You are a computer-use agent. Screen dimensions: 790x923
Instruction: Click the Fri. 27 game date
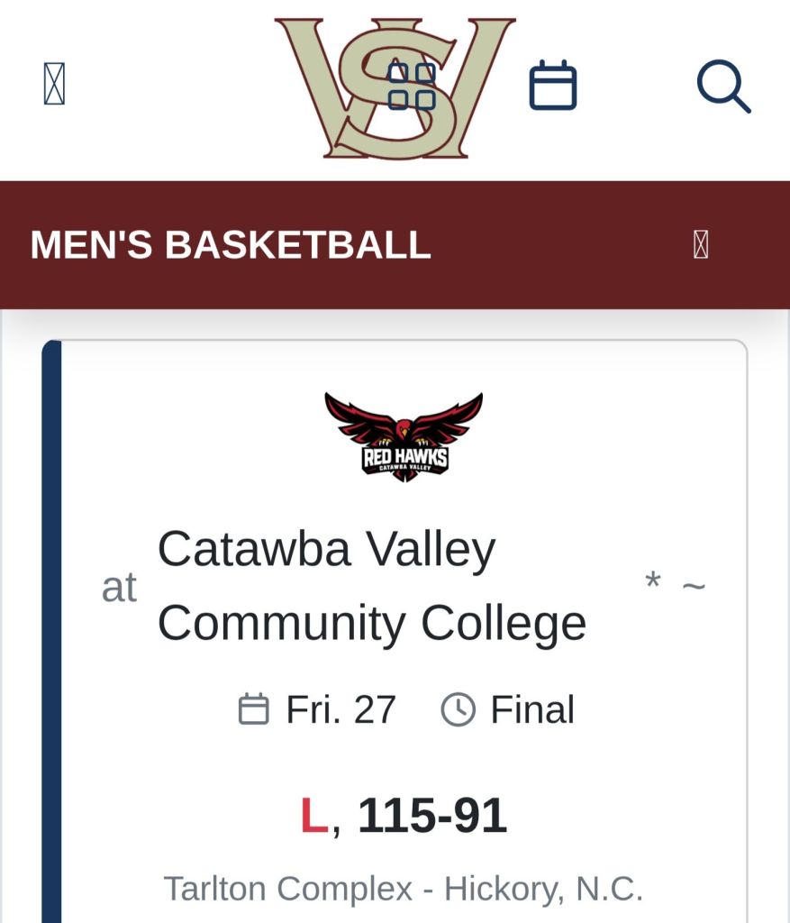(x=341, y=709)
